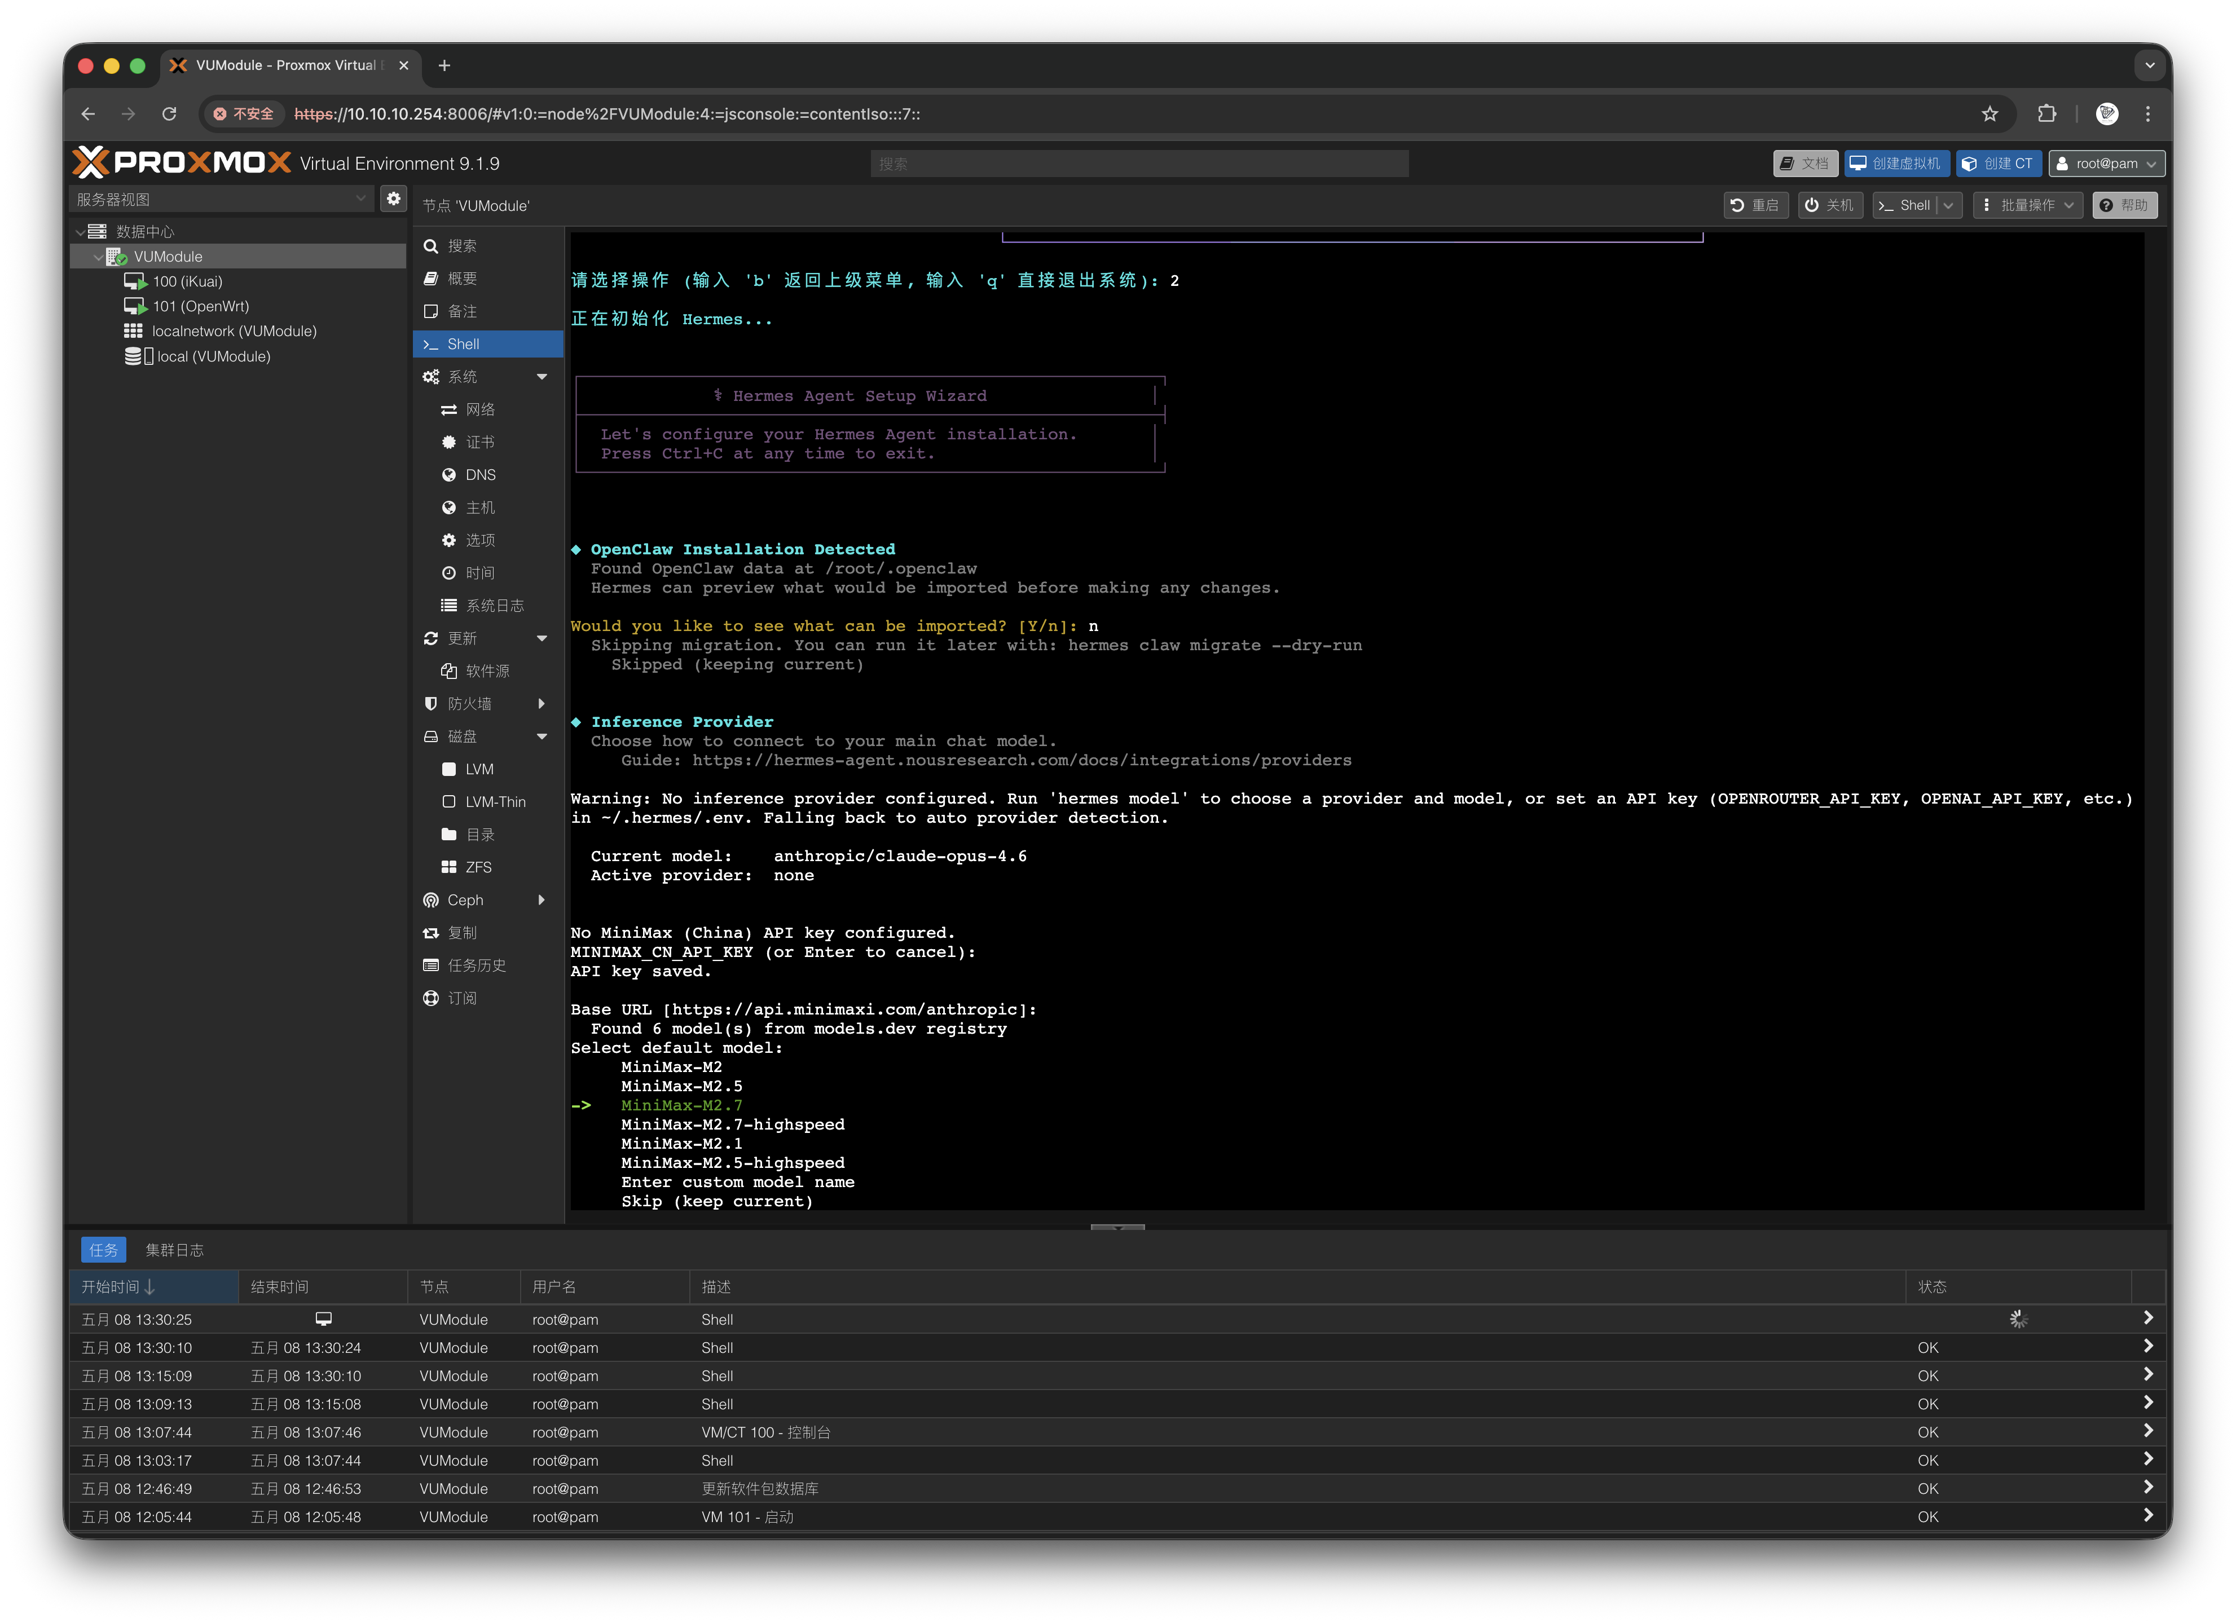The height and width of the screenshot is (1623, 2236).
Task: Open the root@pam user dropdown
Action: coord(2106,164)
